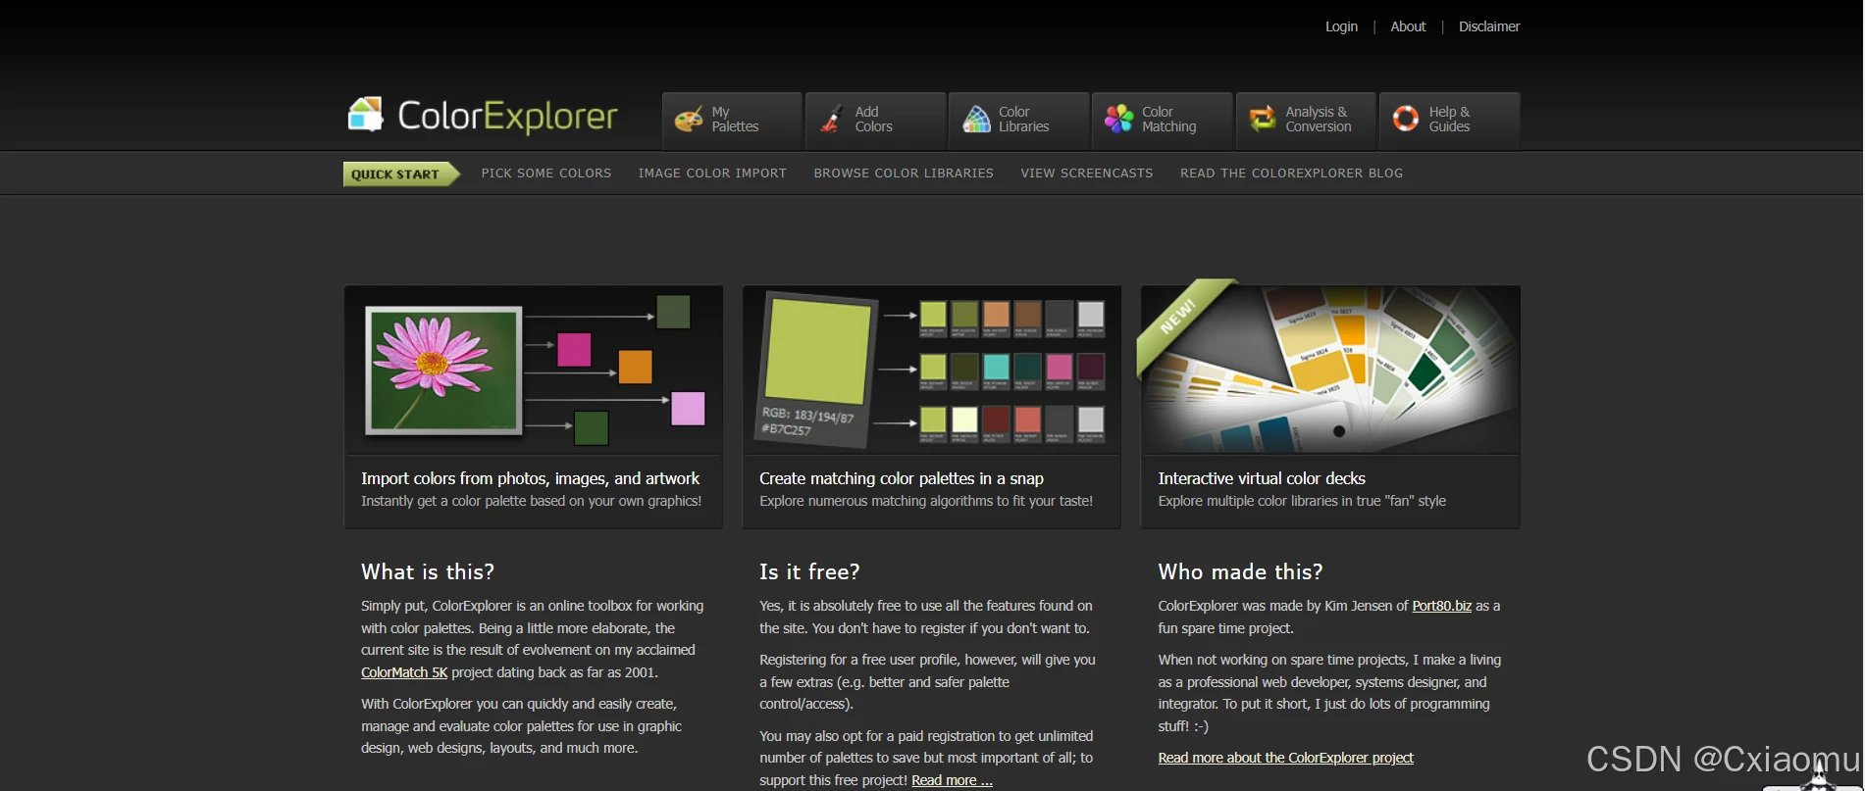Click 'Read more about the ColorExplorer project'

click(1285, 758)
